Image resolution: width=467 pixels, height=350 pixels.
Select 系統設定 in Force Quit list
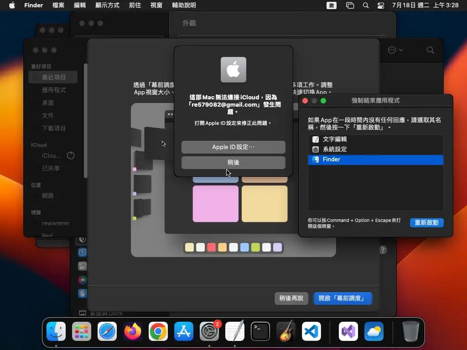tap(376, 149)
